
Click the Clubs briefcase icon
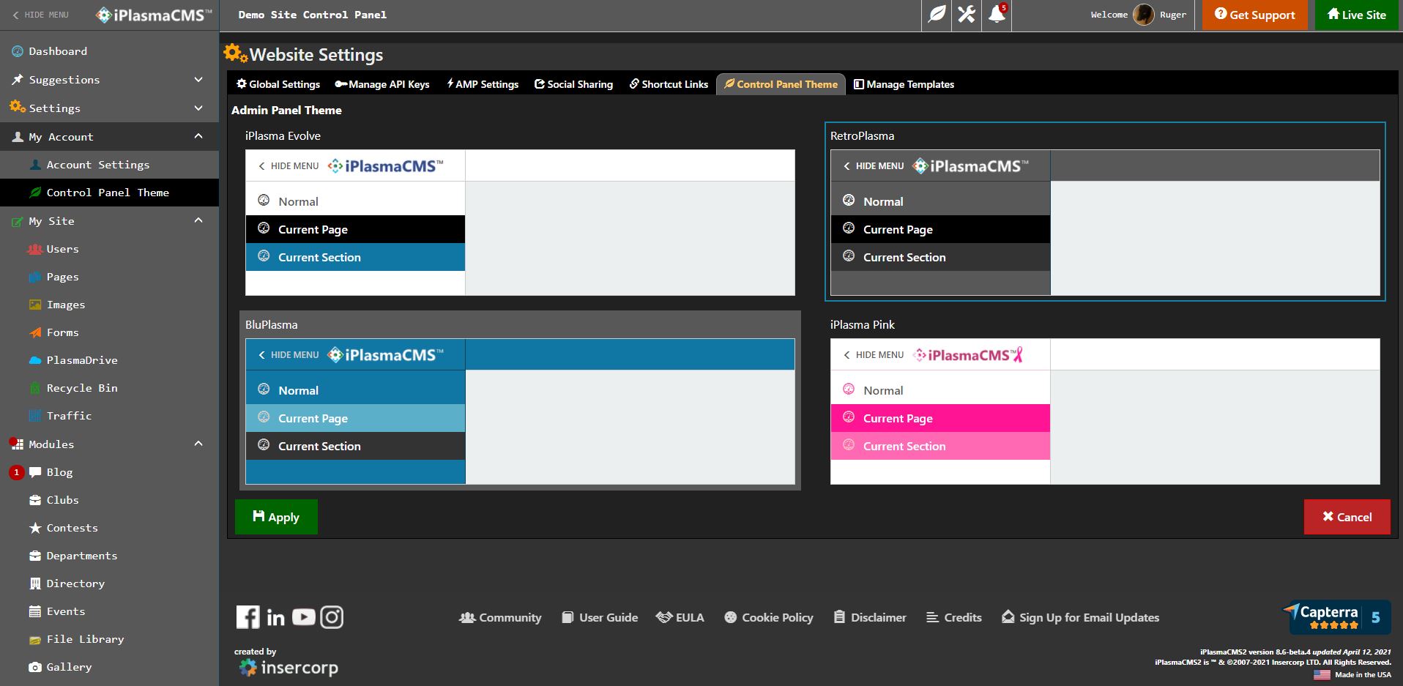34,500
